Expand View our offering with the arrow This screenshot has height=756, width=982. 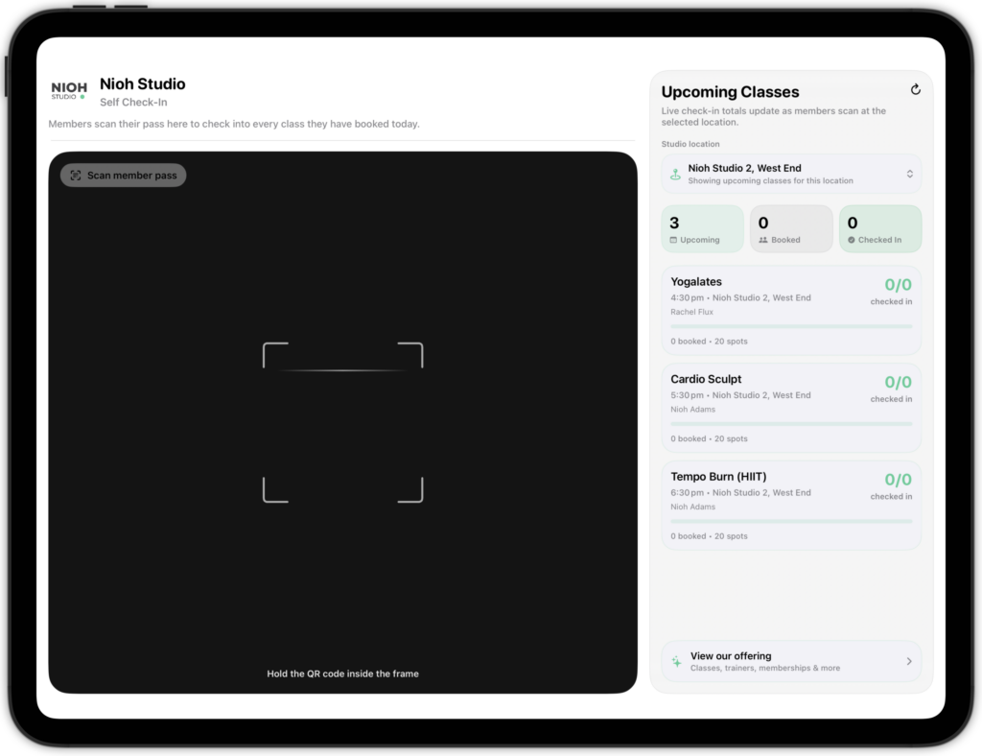909,661
